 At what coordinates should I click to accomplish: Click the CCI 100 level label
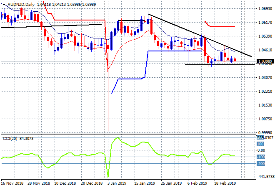point(260,144)
